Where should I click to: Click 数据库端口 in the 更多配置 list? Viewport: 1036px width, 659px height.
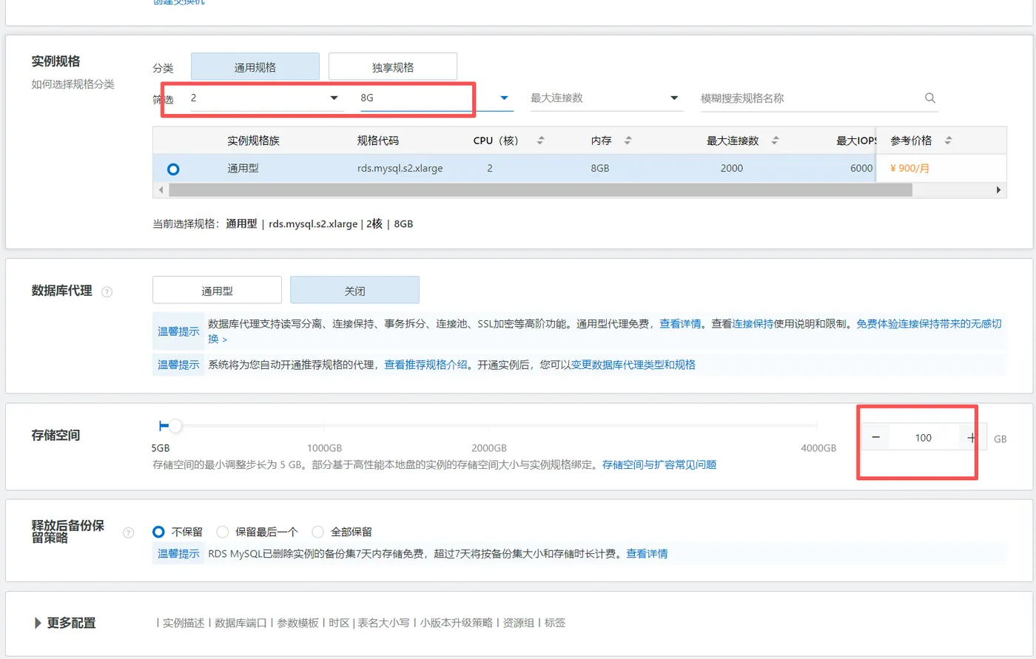[x=240, y=623]
